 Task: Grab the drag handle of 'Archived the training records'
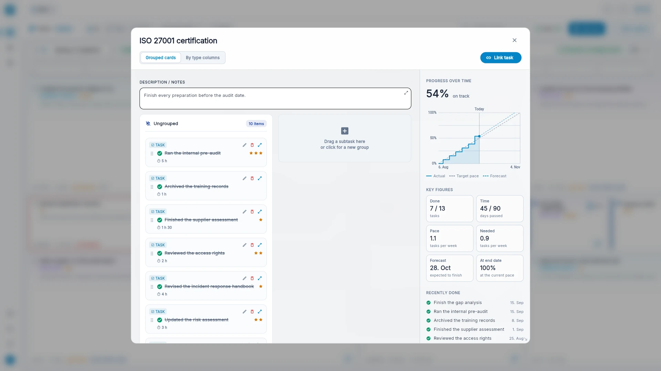click(x=152, y=187)
